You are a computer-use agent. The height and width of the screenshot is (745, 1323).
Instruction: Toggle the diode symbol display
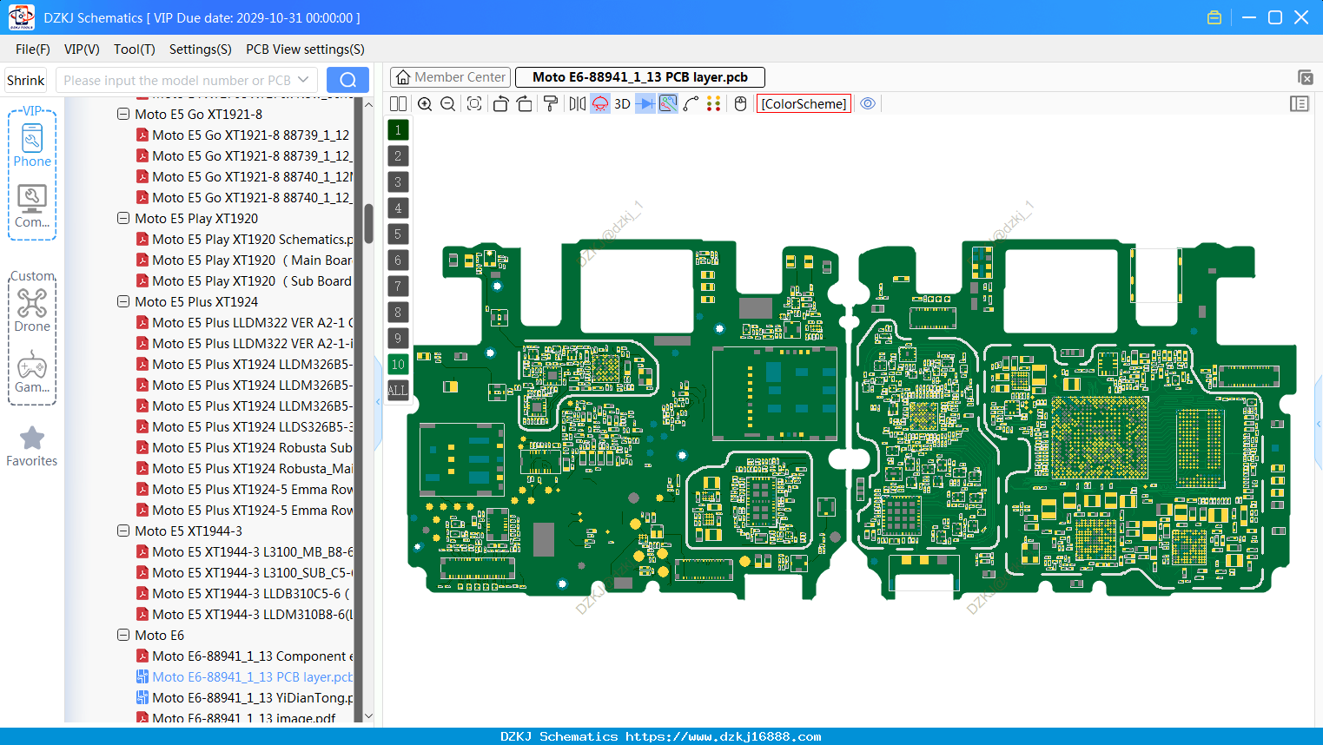click(645, 104)
